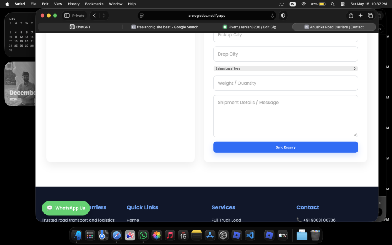Open App Store from the Dock

[210, 235]
